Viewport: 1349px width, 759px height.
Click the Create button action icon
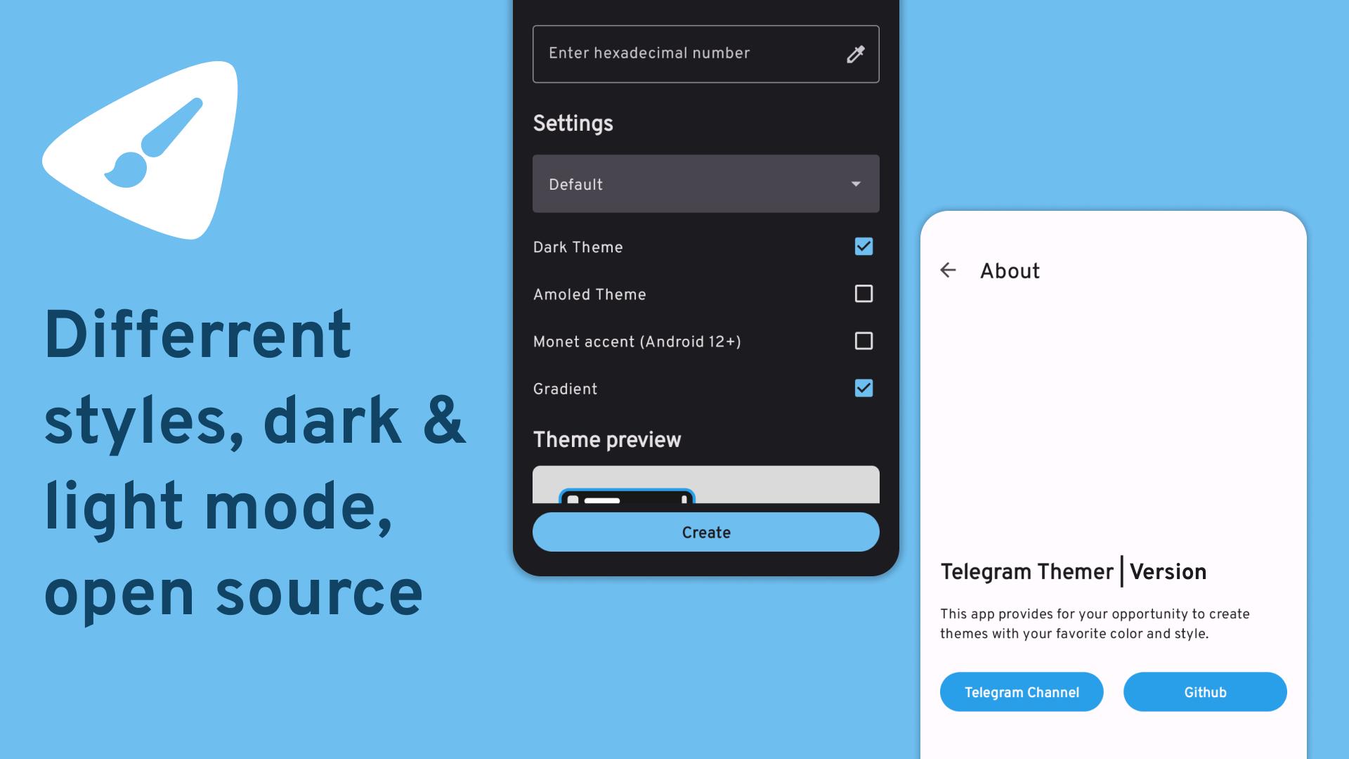706,532
